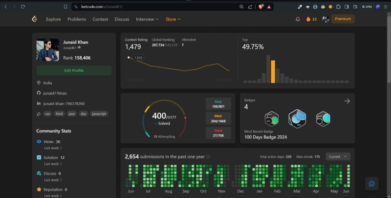The height and width of the screenshot is (198, 391).
Task: Click the Rank 158,406 text
Action: pyautogui.click(x=77, y=58)
